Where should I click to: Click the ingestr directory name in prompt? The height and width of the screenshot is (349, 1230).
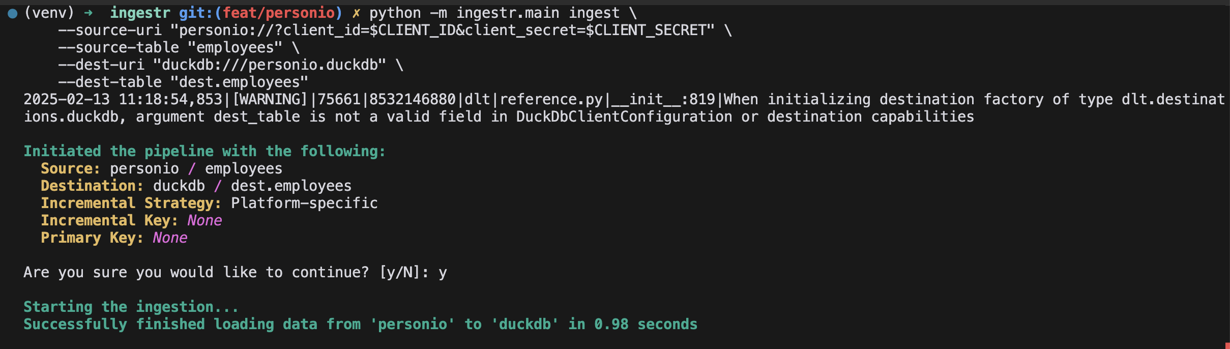pos(140,13)
